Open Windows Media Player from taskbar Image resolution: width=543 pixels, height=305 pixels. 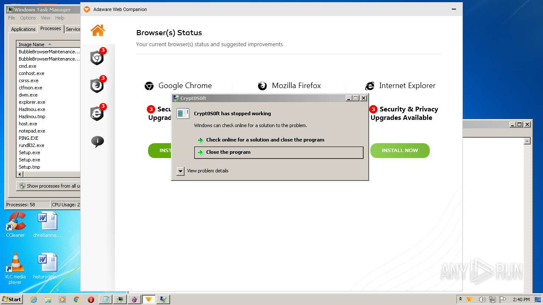62,299
